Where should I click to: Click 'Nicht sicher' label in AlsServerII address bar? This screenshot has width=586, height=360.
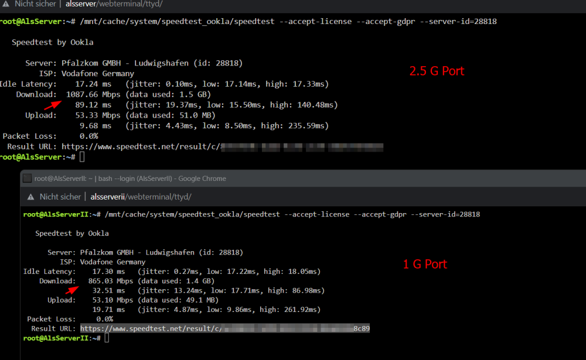coord(60,197)
